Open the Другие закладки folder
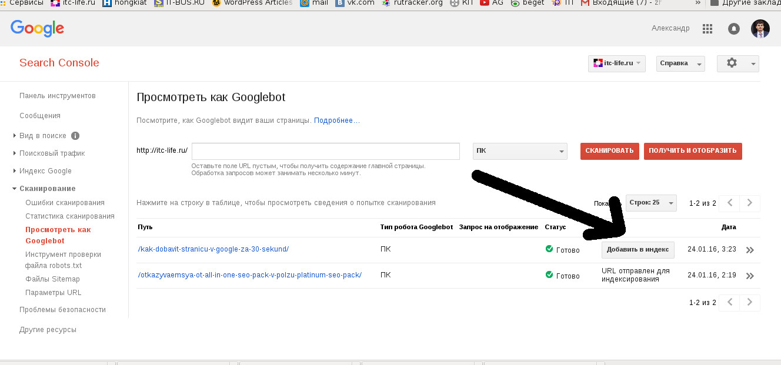The image size is (781, 365). click(745, 3)
